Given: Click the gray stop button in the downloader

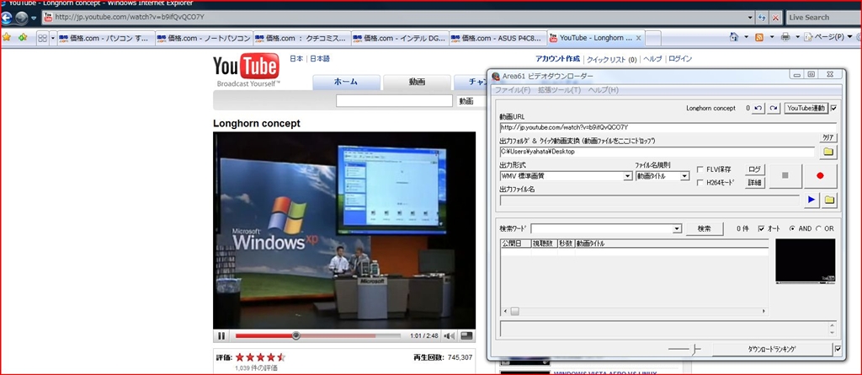Looking at the screenshot, I should 785,175.
